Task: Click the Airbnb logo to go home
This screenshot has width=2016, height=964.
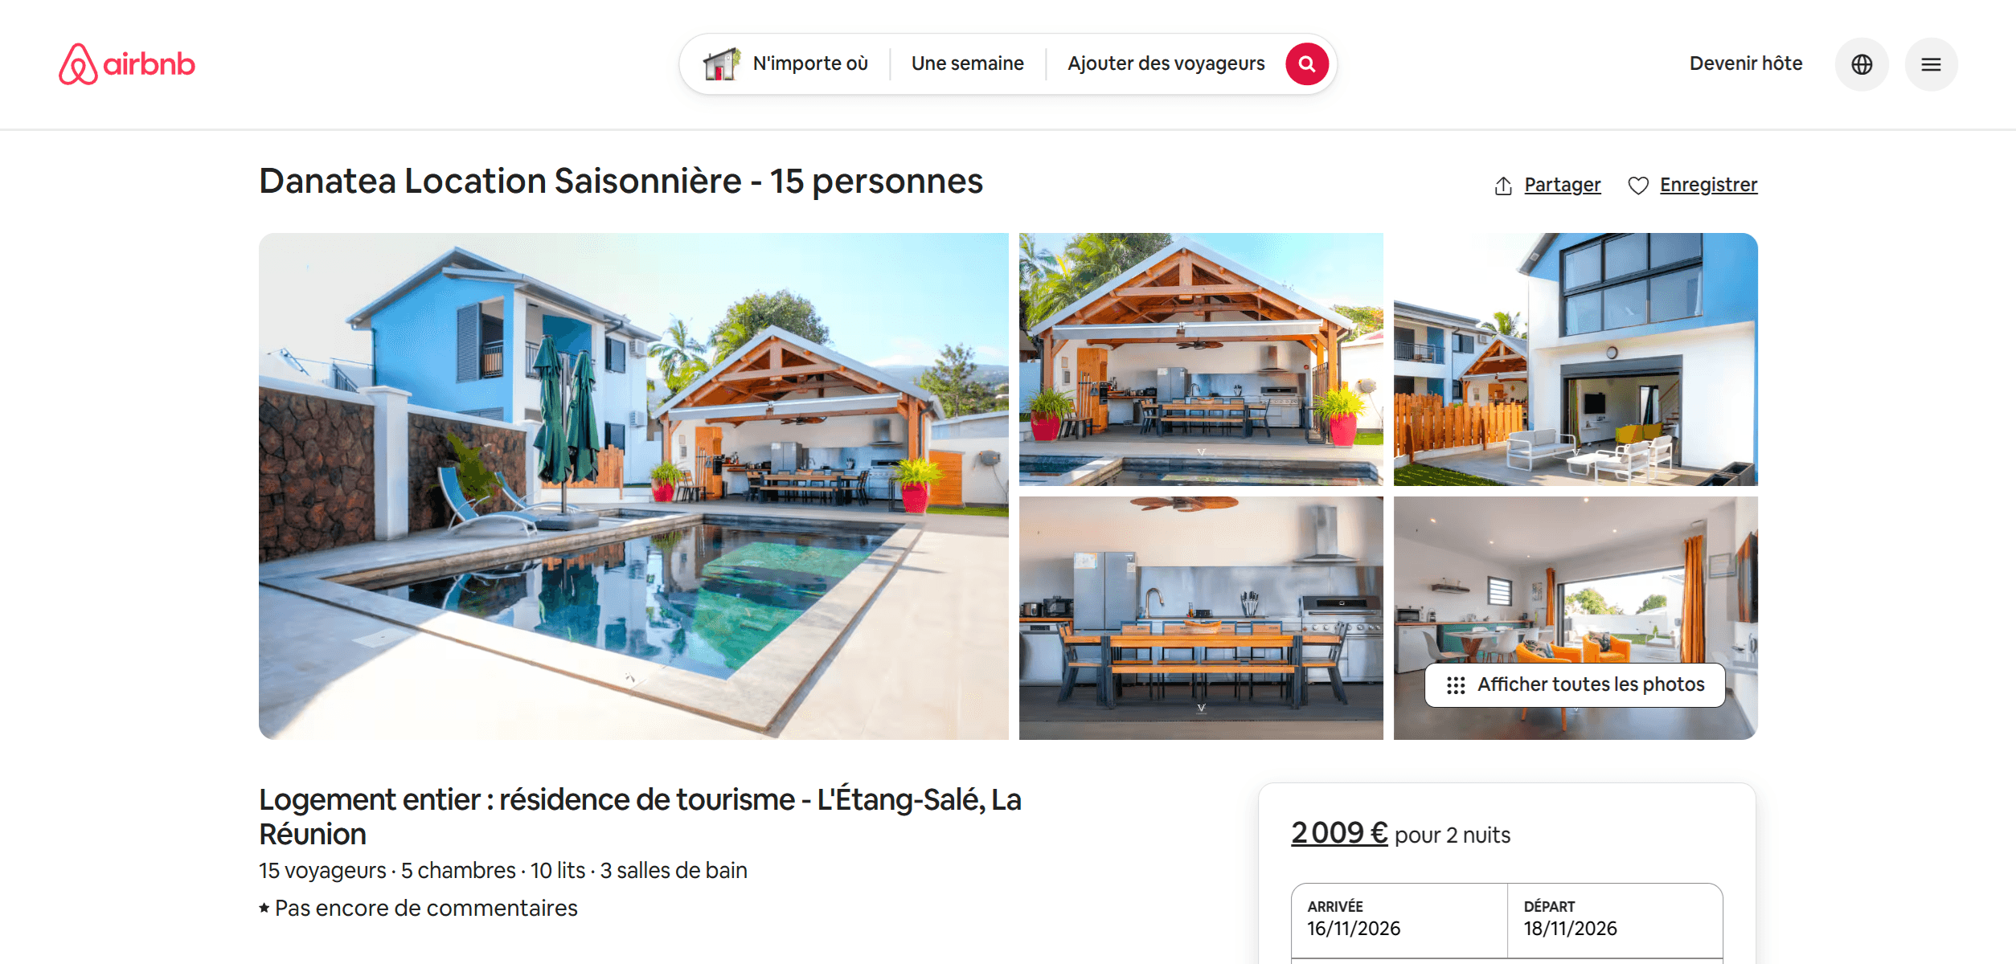Action: tap(127, 64)
